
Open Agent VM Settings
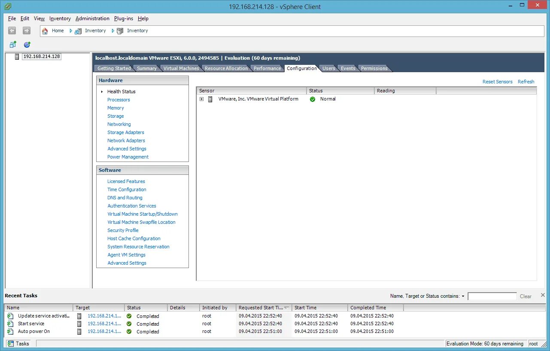click(x=126, y=255)
